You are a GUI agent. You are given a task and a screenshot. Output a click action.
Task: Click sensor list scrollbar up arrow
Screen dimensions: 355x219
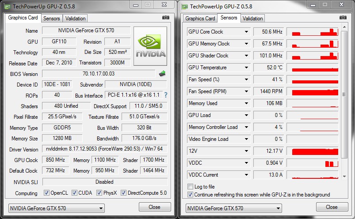pos(344,27)
